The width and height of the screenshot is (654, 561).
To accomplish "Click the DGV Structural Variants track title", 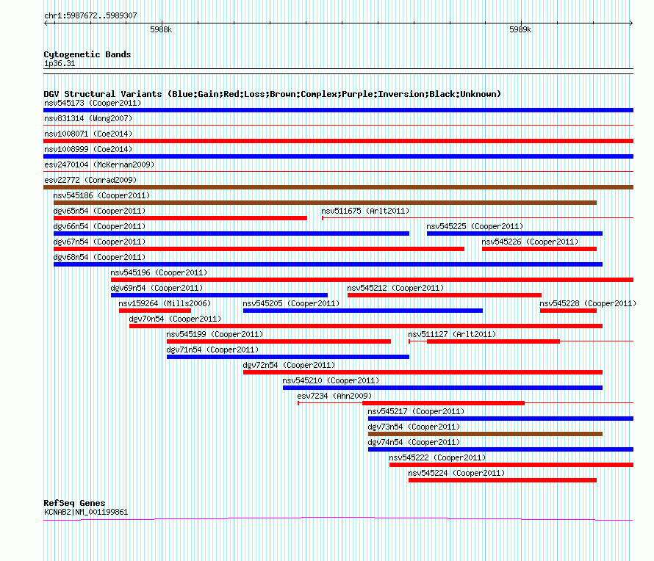I will [x=273, y=94].
